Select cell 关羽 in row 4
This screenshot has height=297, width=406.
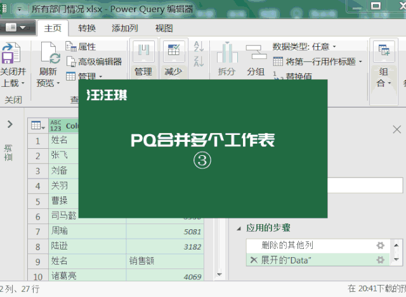point(63,186)
